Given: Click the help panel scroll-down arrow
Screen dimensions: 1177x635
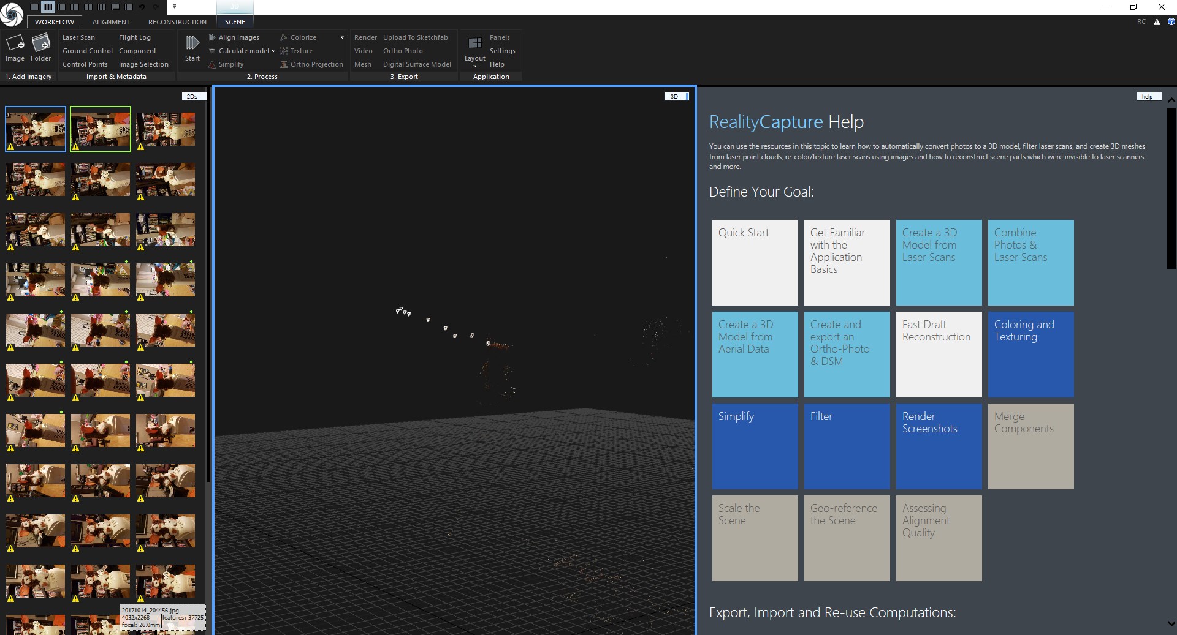Looking at the screenshot, I should 1171,624.
